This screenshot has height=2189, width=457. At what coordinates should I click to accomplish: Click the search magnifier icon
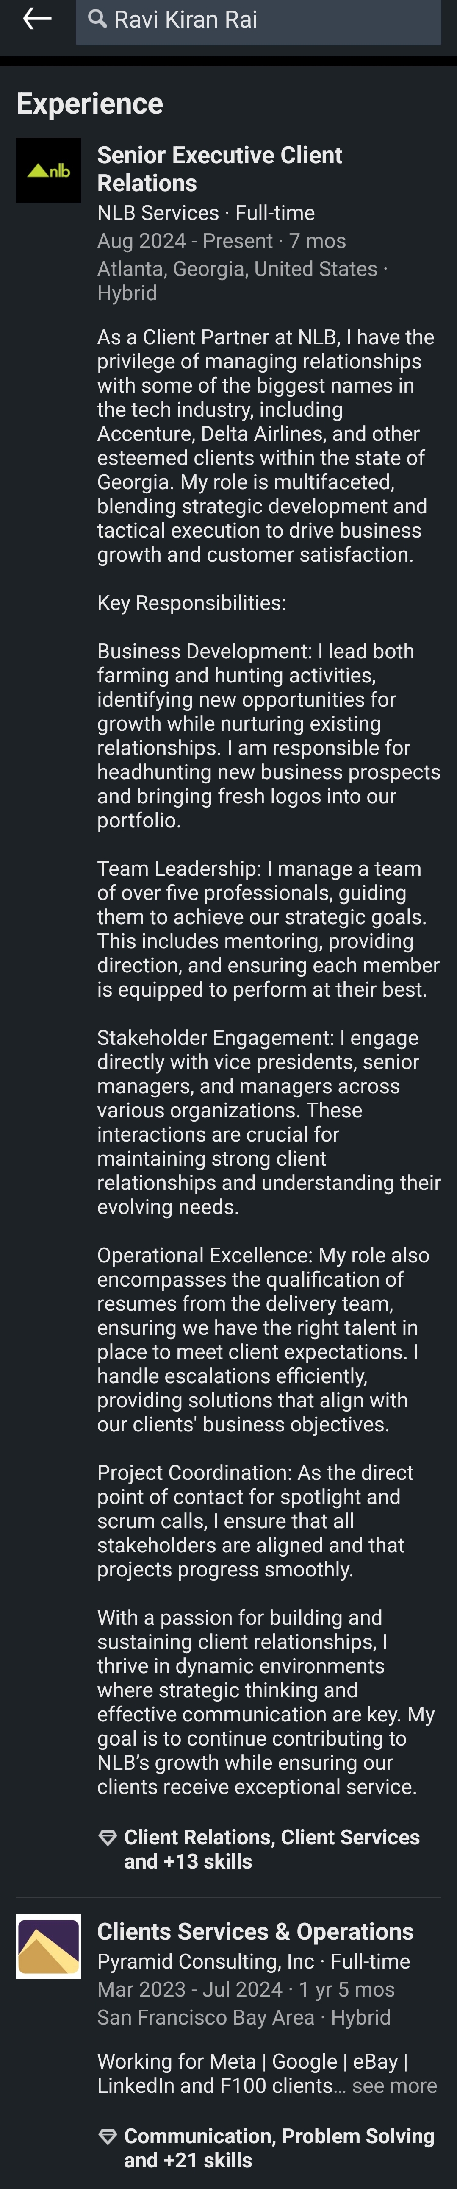(x=98, y=19)
